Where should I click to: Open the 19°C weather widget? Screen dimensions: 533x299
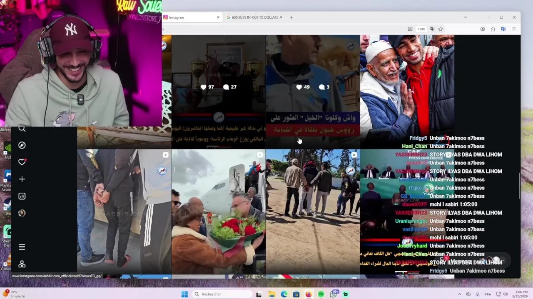[13, 294]
